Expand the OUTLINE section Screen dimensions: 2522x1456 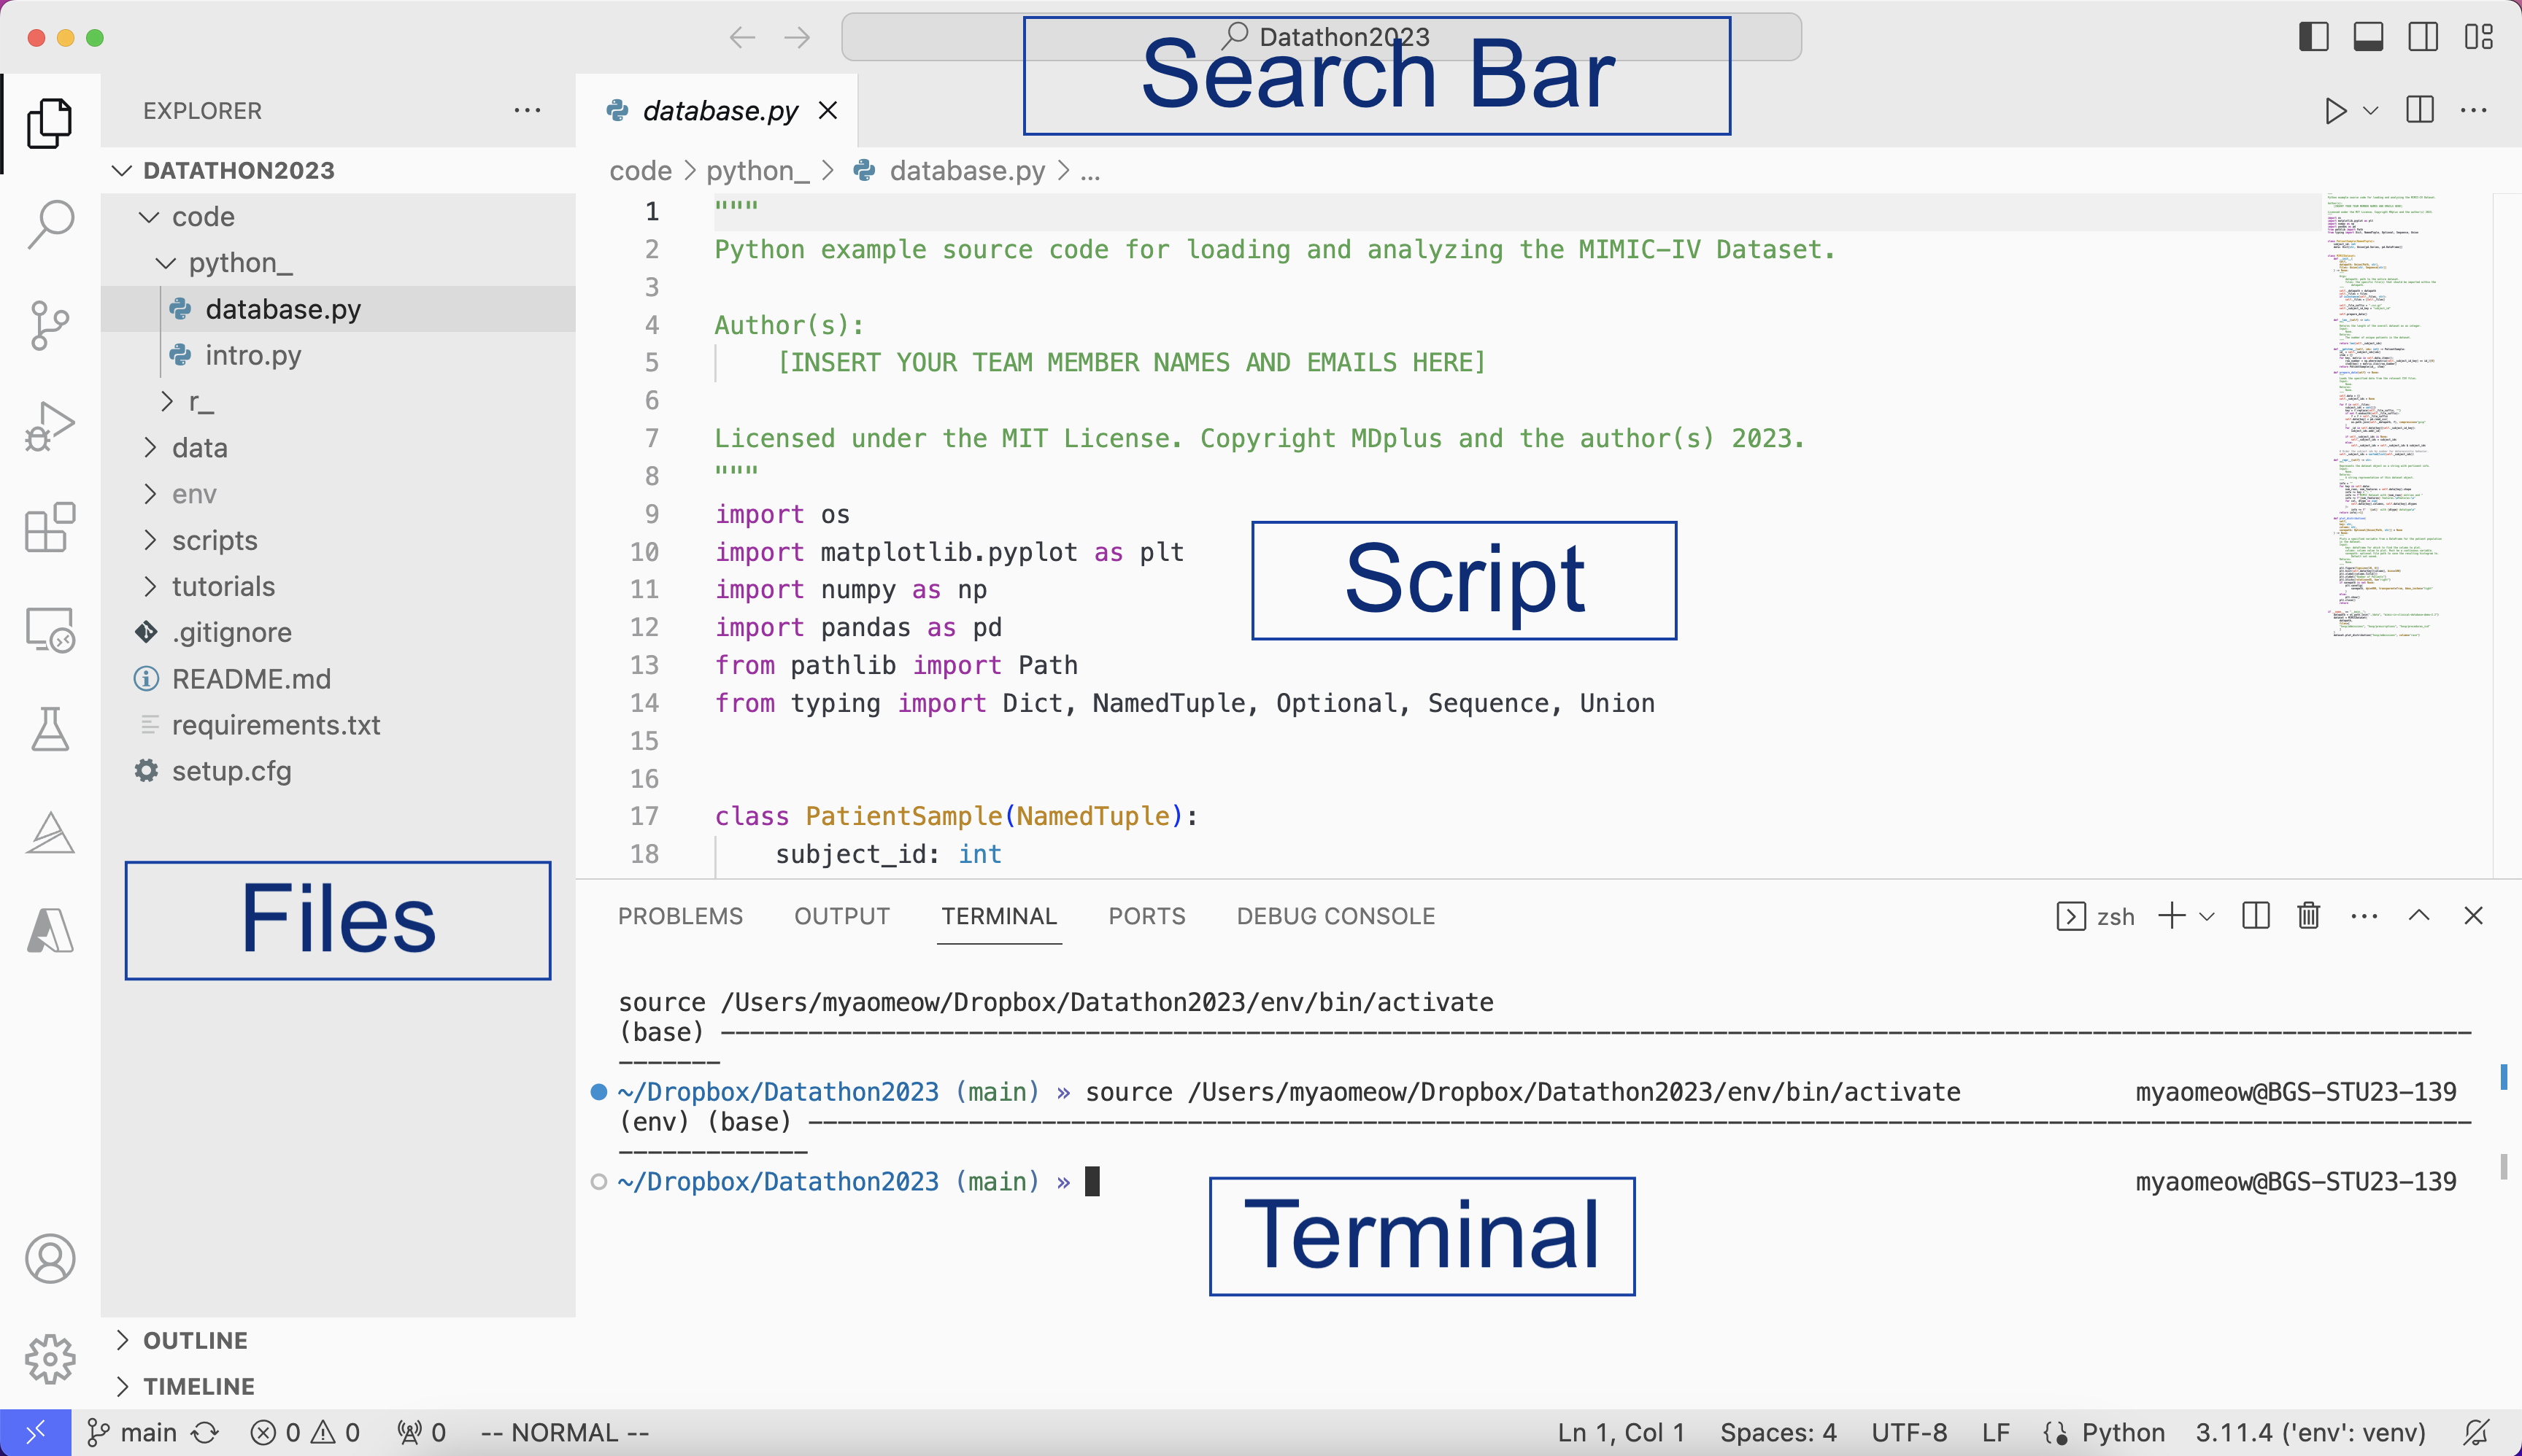(195, 1340)
